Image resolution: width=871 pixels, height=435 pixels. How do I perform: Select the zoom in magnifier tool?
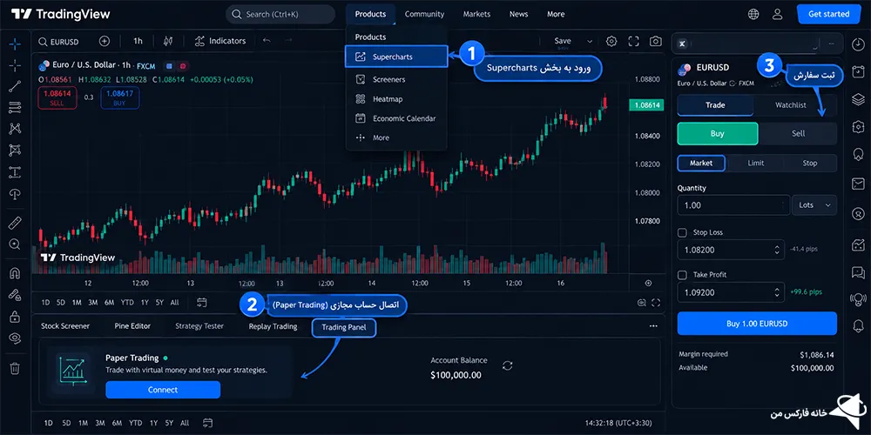(x=15, y=244)
